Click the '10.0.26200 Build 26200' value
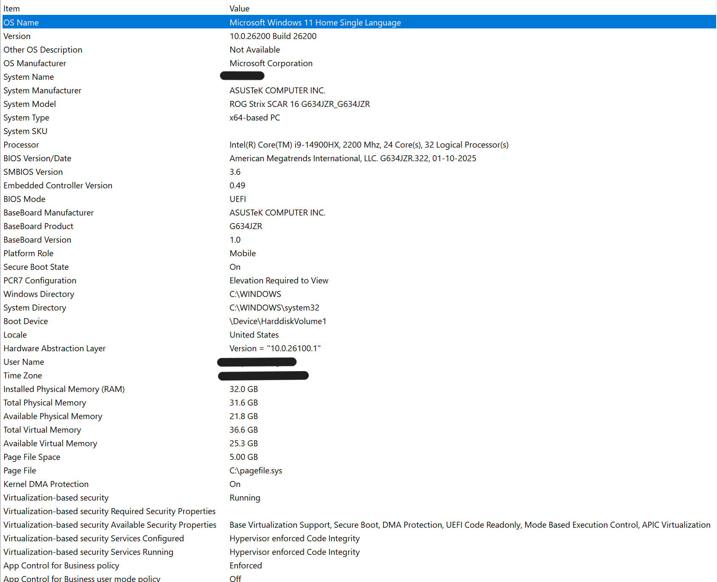The height and width of the screenshot is (582, 717). [273, 36]
